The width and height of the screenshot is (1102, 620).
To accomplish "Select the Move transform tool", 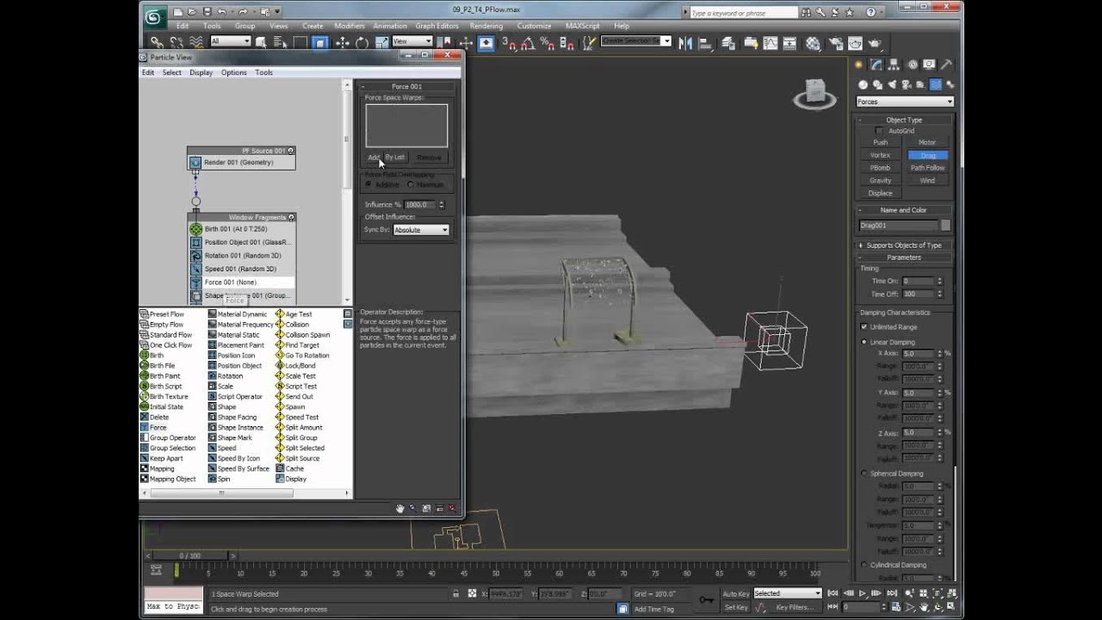I will [343, 42].
